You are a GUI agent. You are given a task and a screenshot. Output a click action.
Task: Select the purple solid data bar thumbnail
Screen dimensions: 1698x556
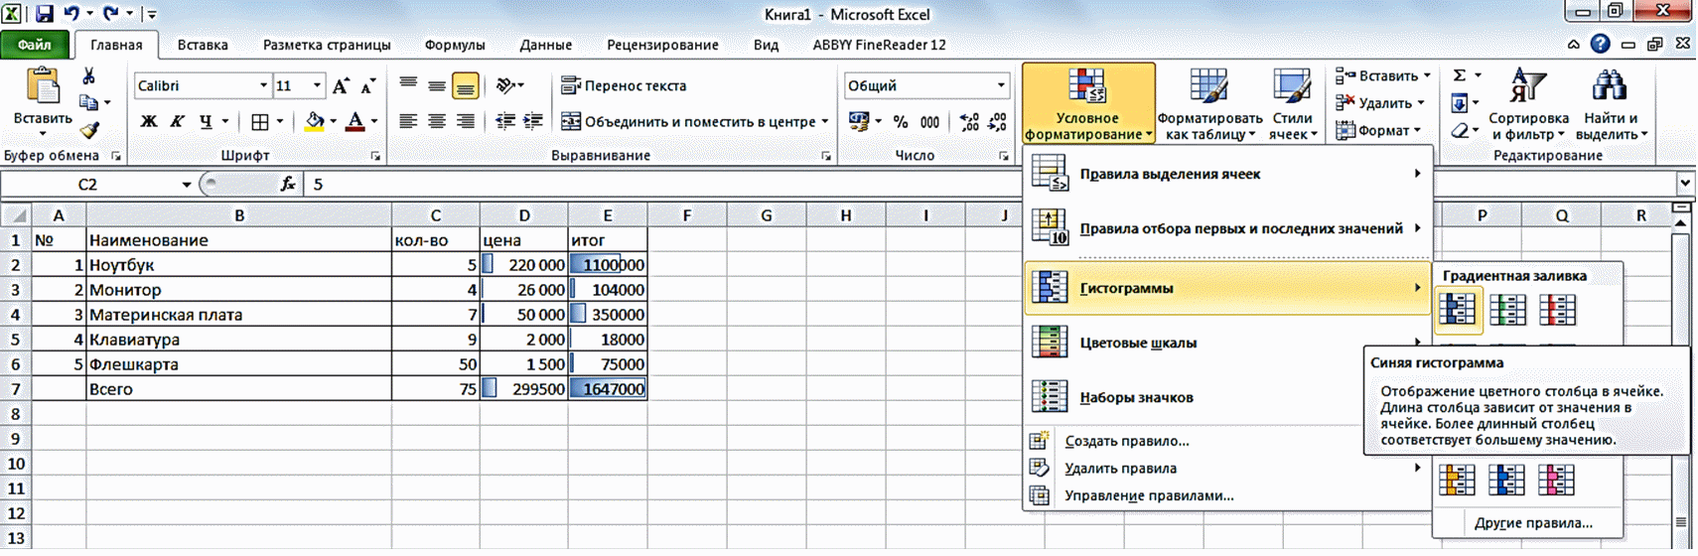(1557, 481)
